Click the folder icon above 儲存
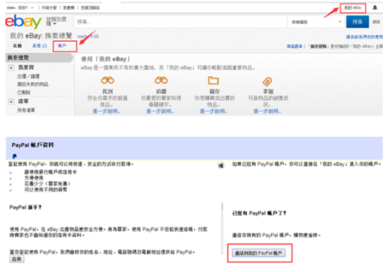The height and width of the screenshot is (272, 386). [x=213, y=80]
